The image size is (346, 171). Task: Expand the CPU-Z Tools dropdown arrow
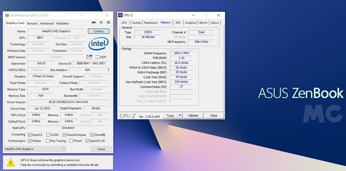pos(180,115)
